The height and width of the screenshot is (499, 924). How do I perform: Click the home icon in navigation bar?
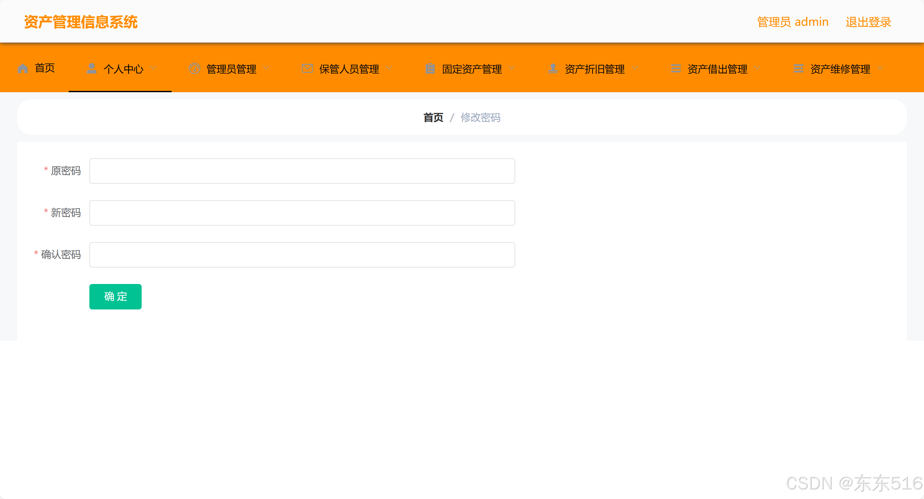[x=23, y=68]
